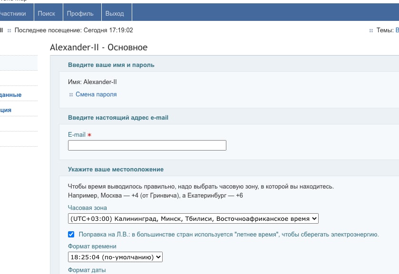This screenshot has width=399, height=274.
Task: Click the bullet icon before Темы
Action: [x=371, y=30]
